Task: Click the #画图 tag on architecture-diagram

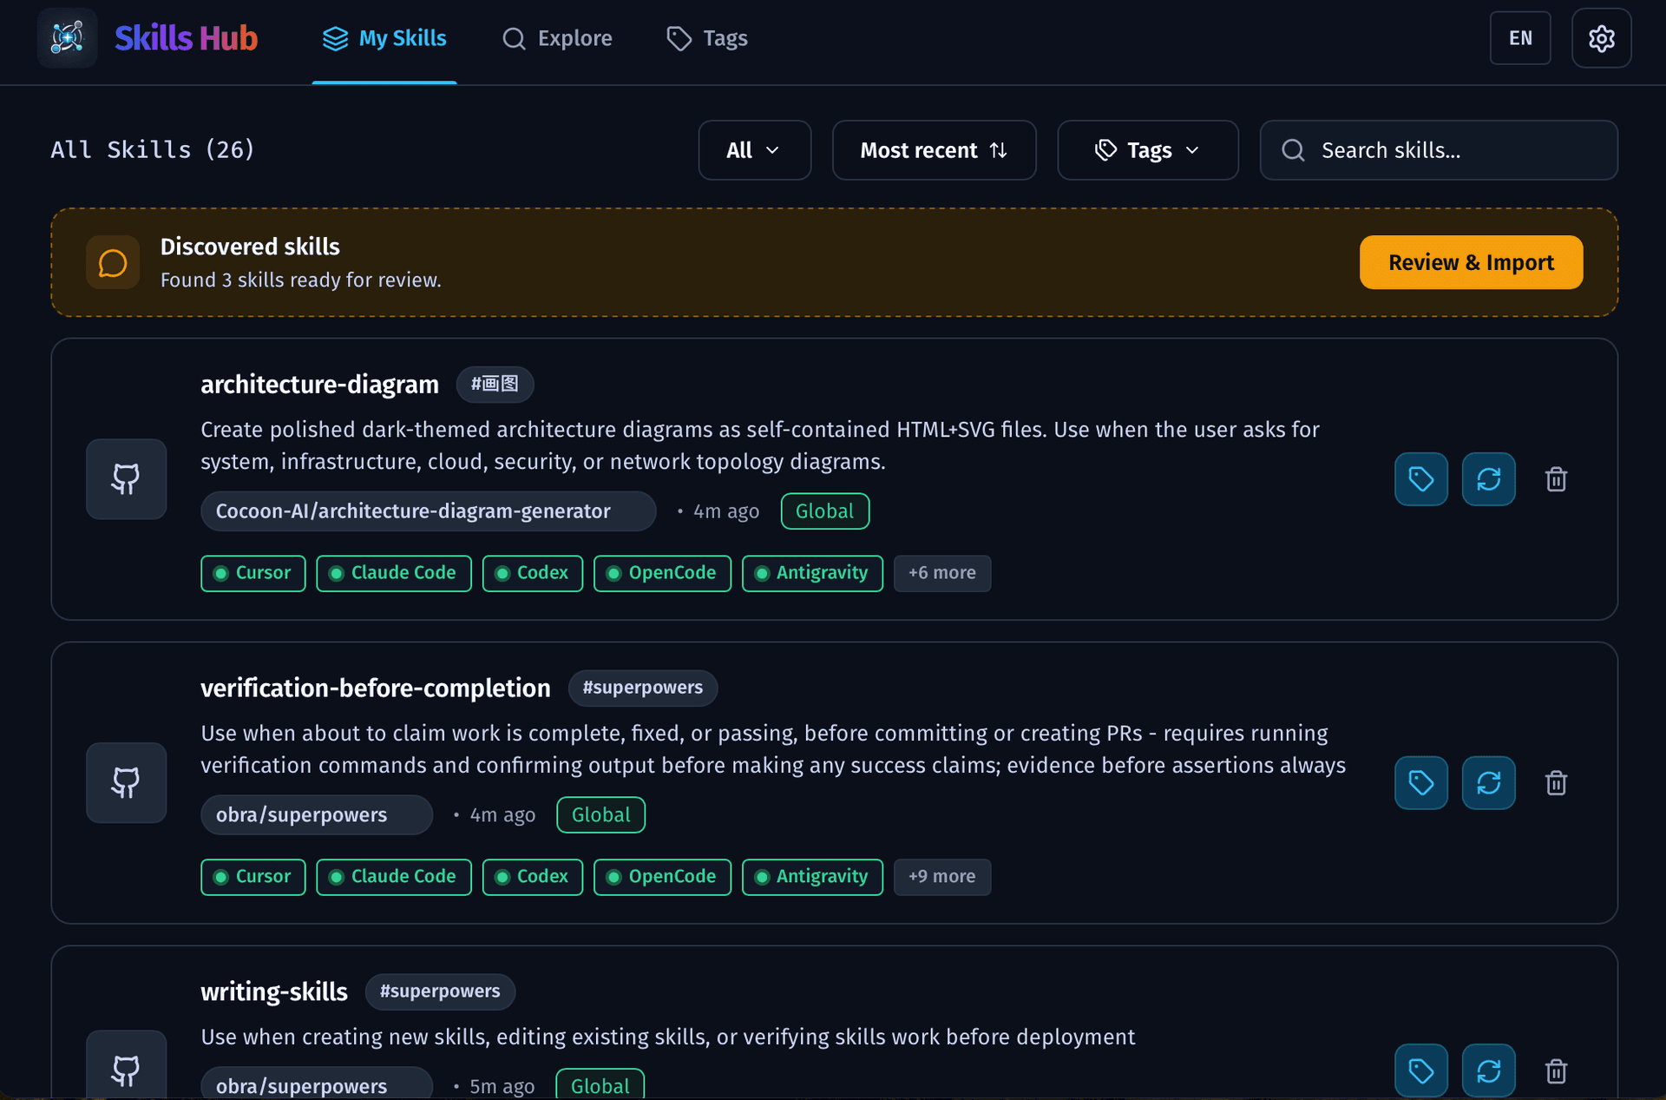Action: pyautogui.click(x=495, y=385)
